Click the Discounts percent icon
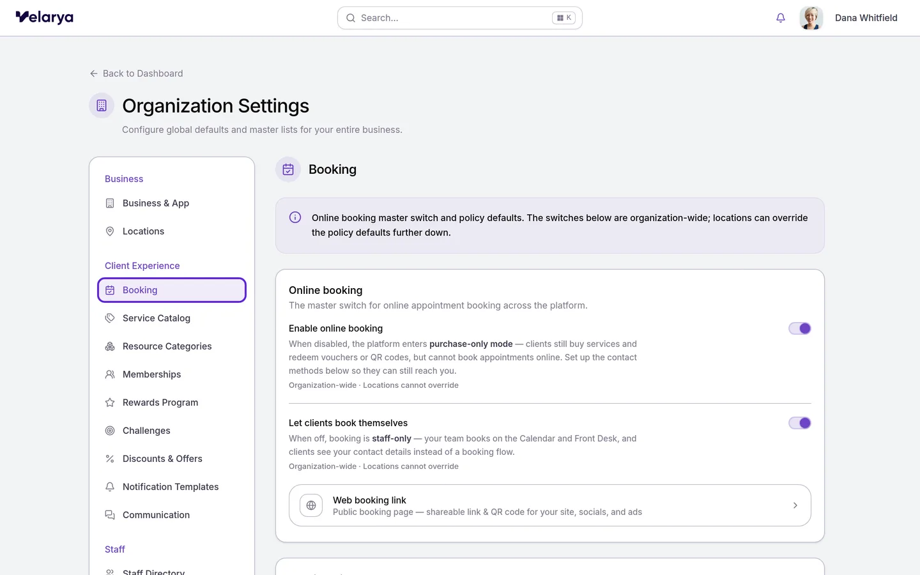Image resolution: width=920 pixels, height=575 pixels. [110, 459]
